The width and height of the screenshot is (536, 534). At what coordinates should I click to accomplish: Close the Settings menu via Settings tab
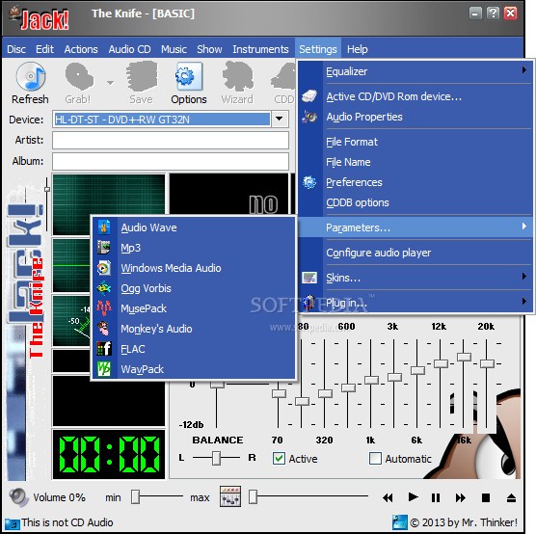(318, 49)
